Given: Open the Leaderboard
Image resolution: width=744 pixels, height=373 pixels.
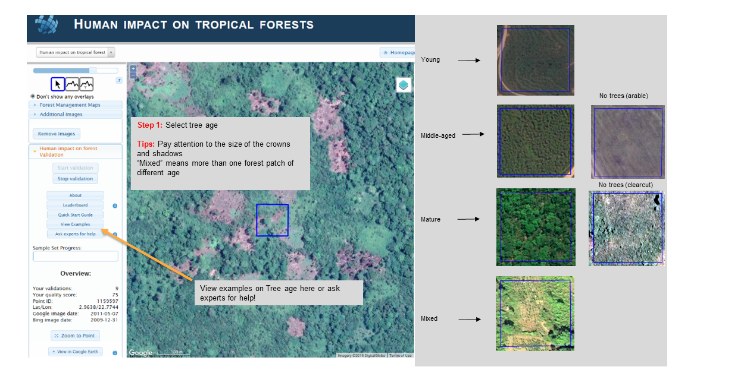Looking at the screenshot, I should (75, 205).
